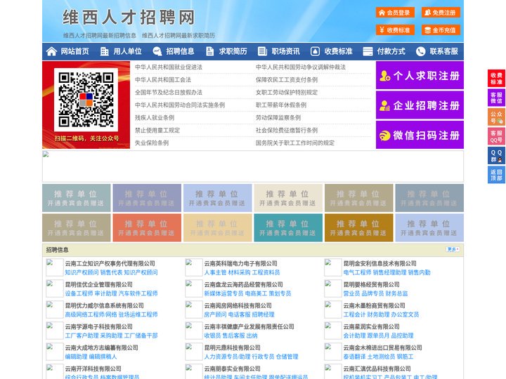Open the 金币充值 button
The width and height of the screenshot is (506, 379).
[441, 30]
